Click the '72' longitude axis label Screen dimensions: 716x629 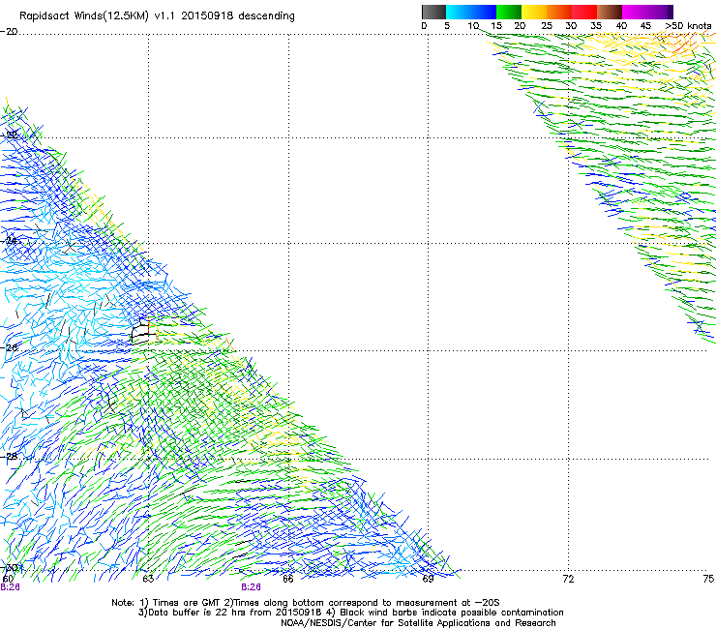click(x=568, y=579)
